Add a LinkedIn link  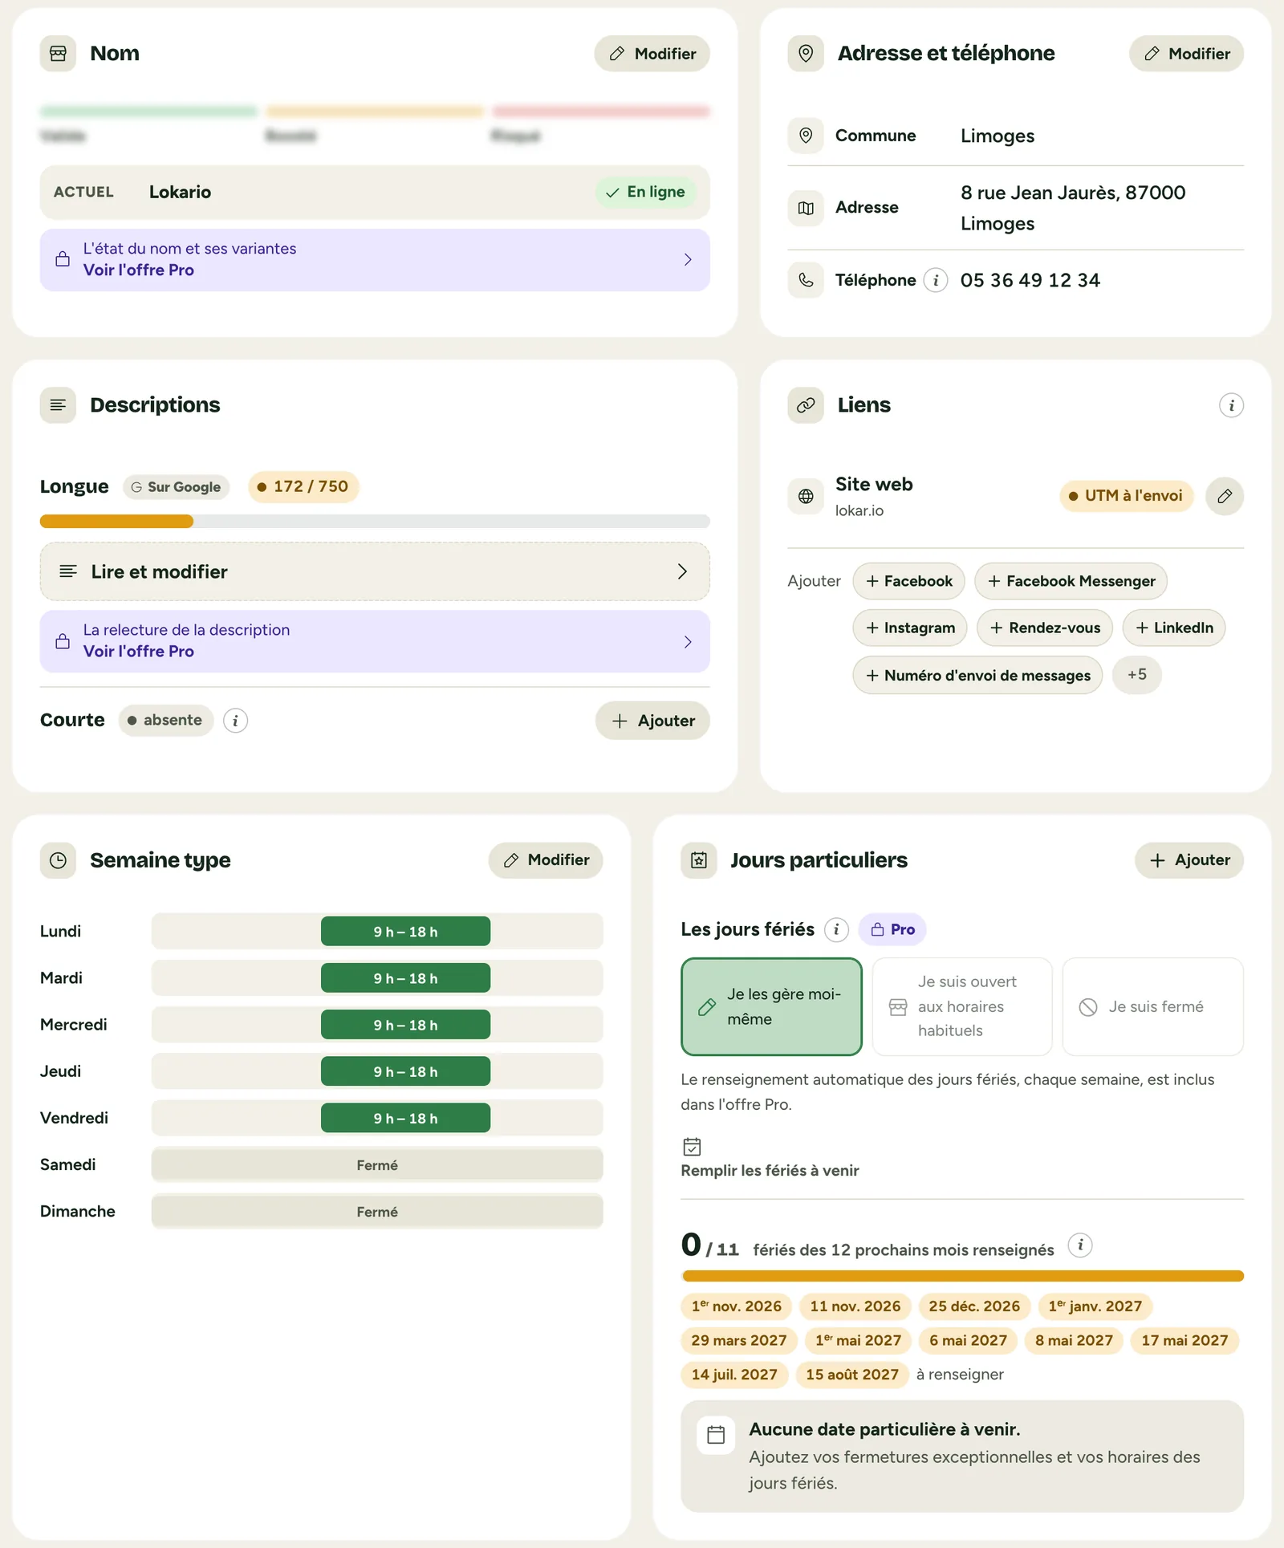(1173, 628)
